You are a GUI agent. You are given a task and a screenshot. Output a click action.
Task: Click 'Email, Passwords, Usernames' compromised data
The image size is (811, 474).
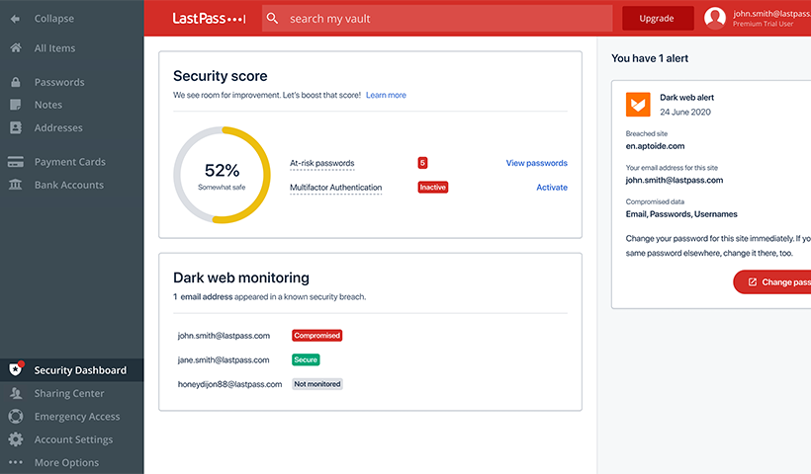click(681, 214)
